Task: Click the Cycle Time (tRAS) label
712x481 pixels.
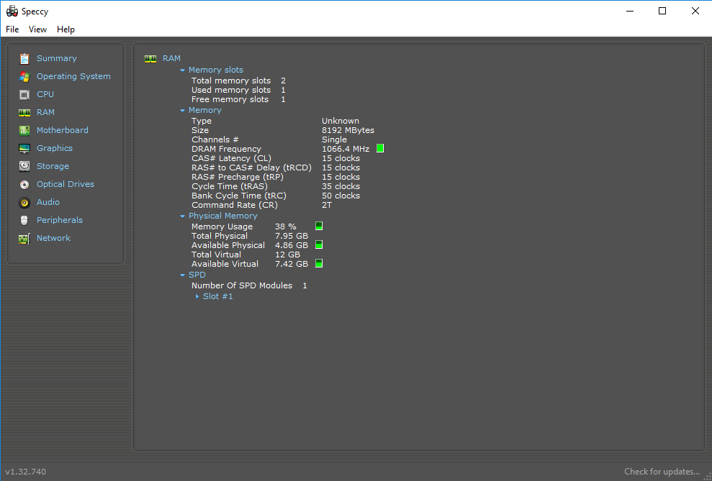Action: coord(230,186)
